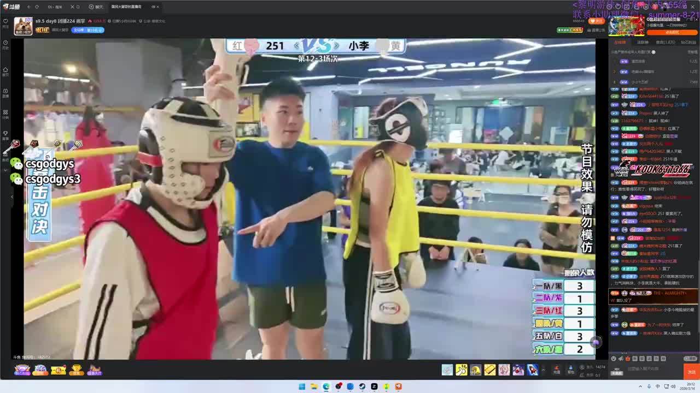Toggle the microphone icon in system tray
Image resolution: width=700 pixels, height=393 pixels.
[649, 386]
